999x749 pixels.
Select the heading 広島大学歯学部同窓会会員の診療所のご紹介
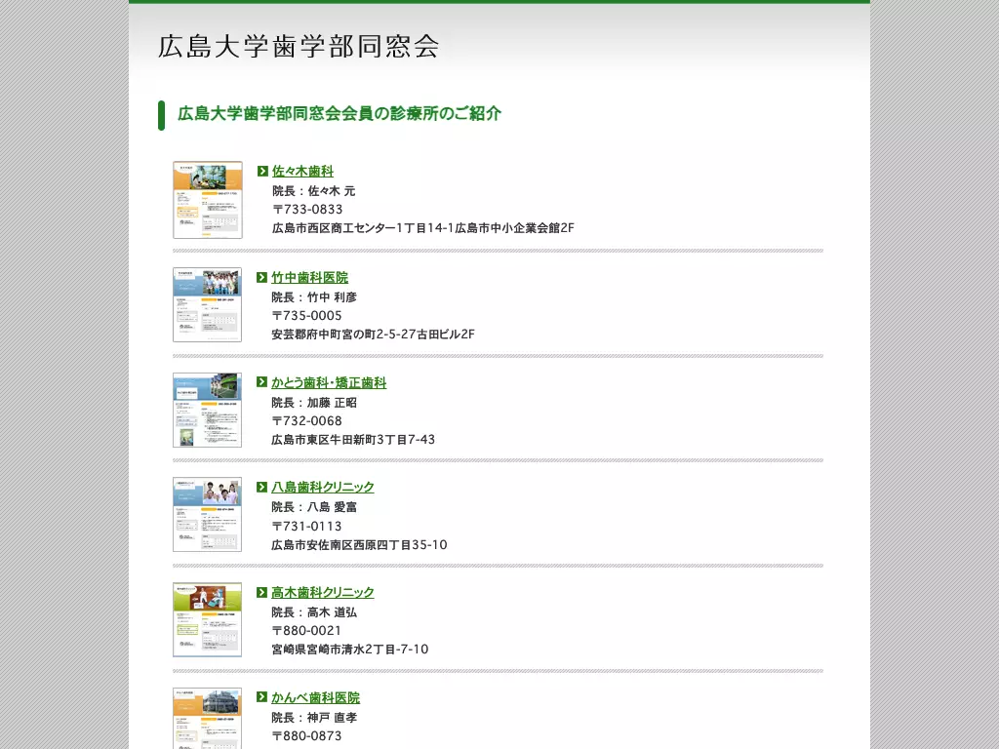[340, 114]
